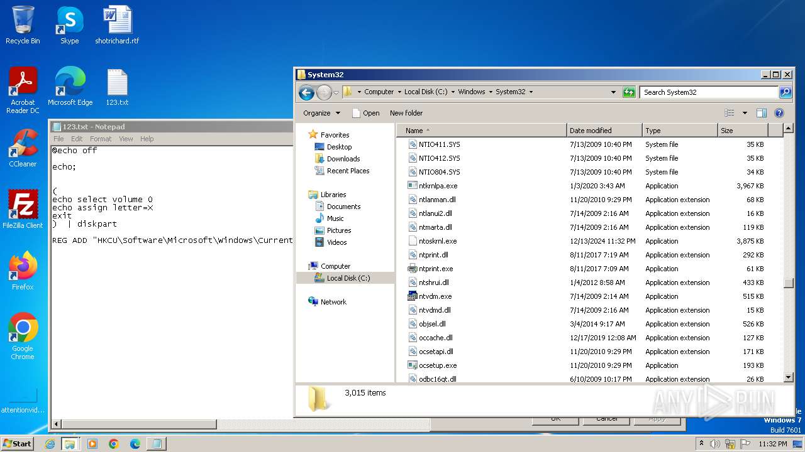This screenshot has height=452, width=805.
Task: Click Windows Explorer taskbar button
Action: (x=70, y=444)
